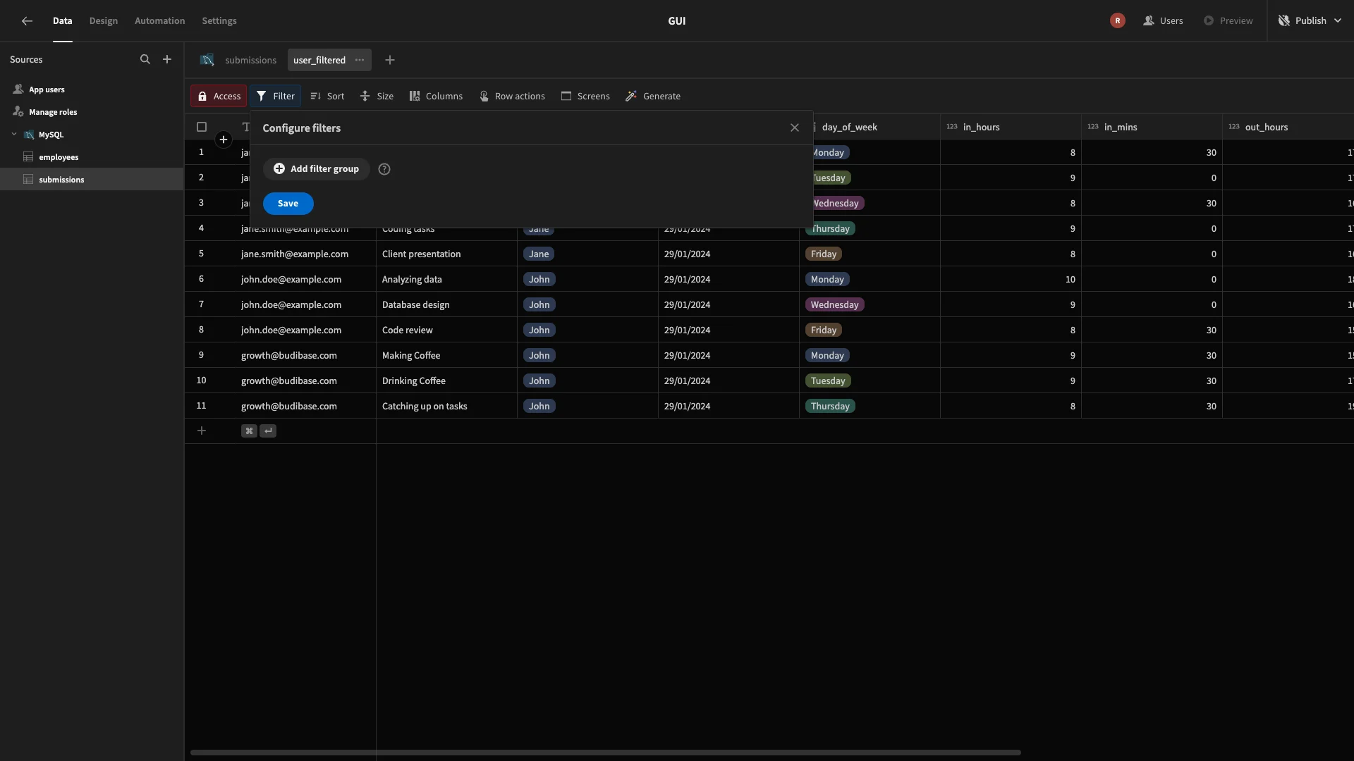
Task: Open the Access lock settings
Action: pyautogui.click(x=219, y=97)
